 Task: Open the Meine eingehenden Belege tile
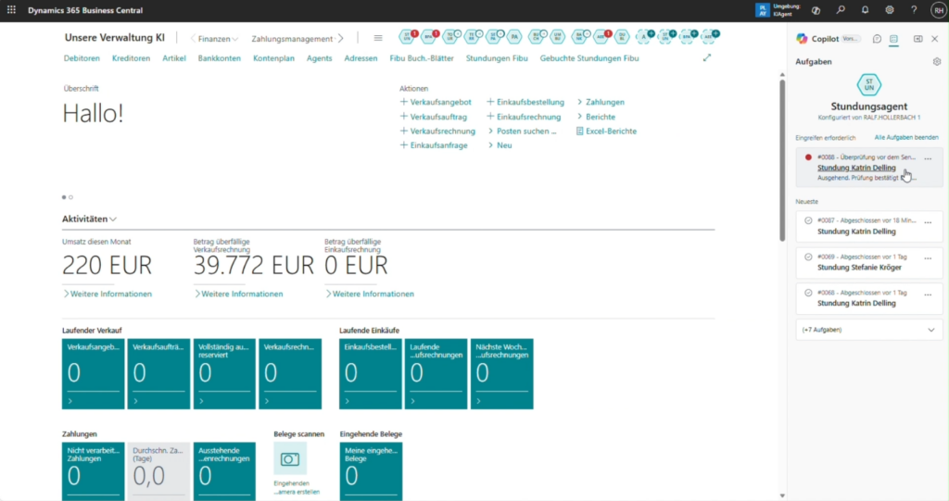(371, 471)
